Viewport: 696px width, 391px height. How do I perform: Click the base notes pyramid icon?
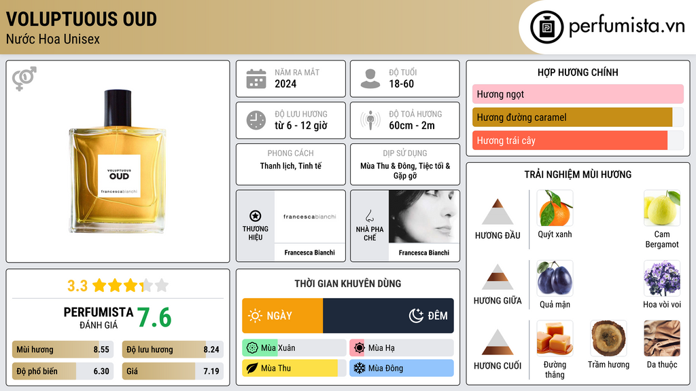498,342
